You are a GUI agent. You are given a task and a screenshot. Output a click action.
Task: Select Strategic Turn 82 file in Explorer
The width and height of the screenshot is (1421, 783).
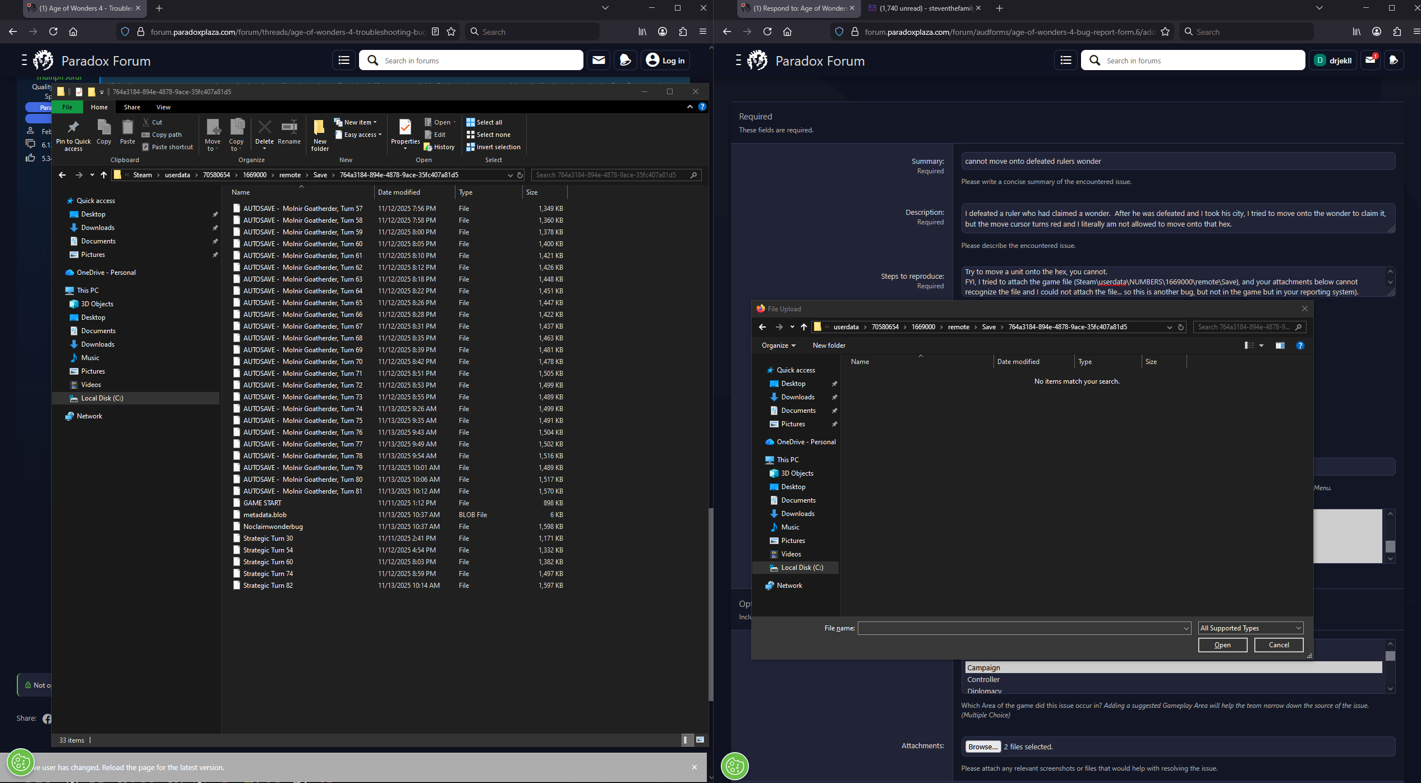click(268, 586)
